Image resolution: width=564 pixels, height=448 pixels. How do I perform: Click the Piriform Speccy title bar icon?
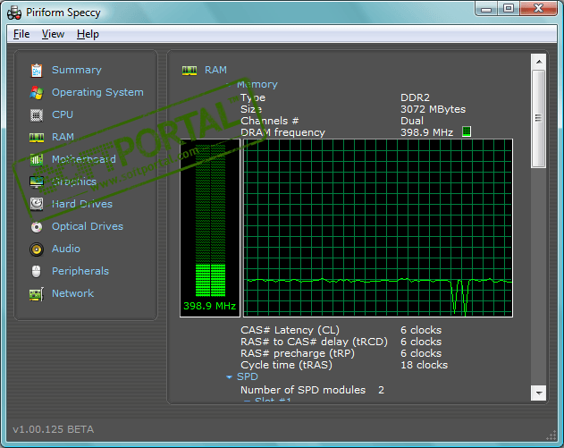14,13
